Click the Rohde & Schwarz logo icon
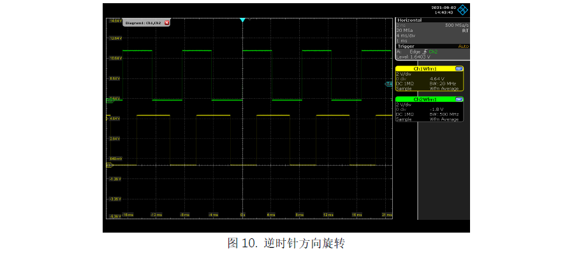This screenshot has width=574, height=253. [463, 10]
